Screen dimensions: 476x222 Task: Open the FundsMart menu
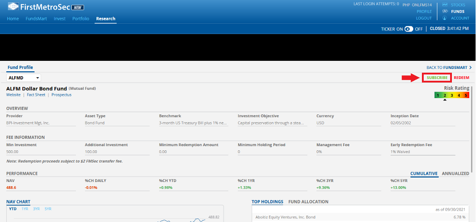point(36,19)
